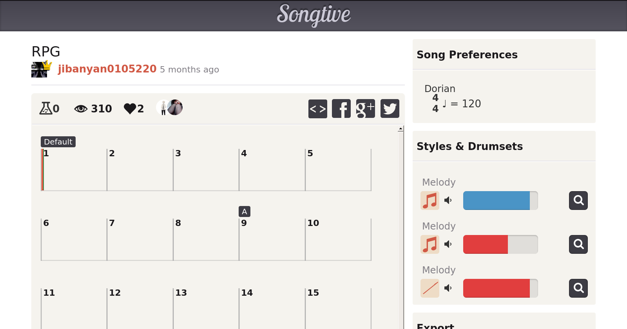Open jibanyan0105220's profile link
Image resolution: width=627 pixels, height=329 pixels.
point(107,69)
